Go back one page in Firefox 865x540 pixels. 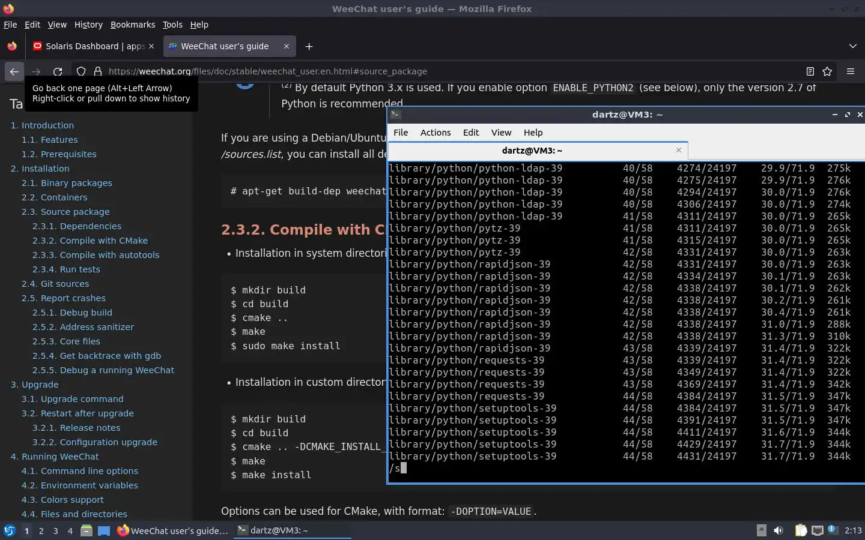click(14, 71)
